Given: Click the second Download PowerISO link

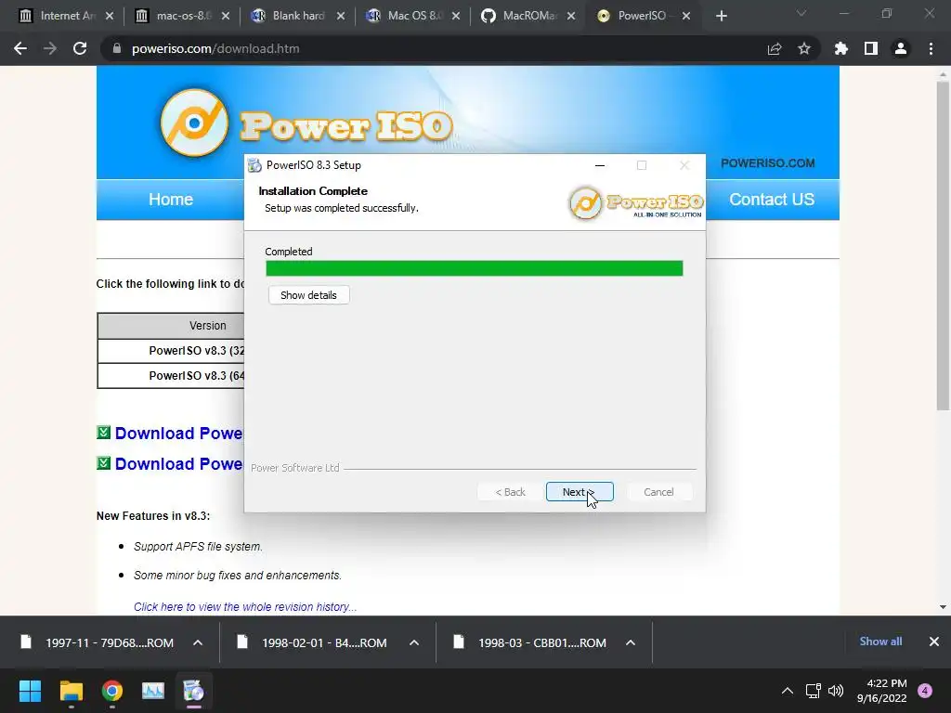Looking at the screenshot, I should coord(178,464).
